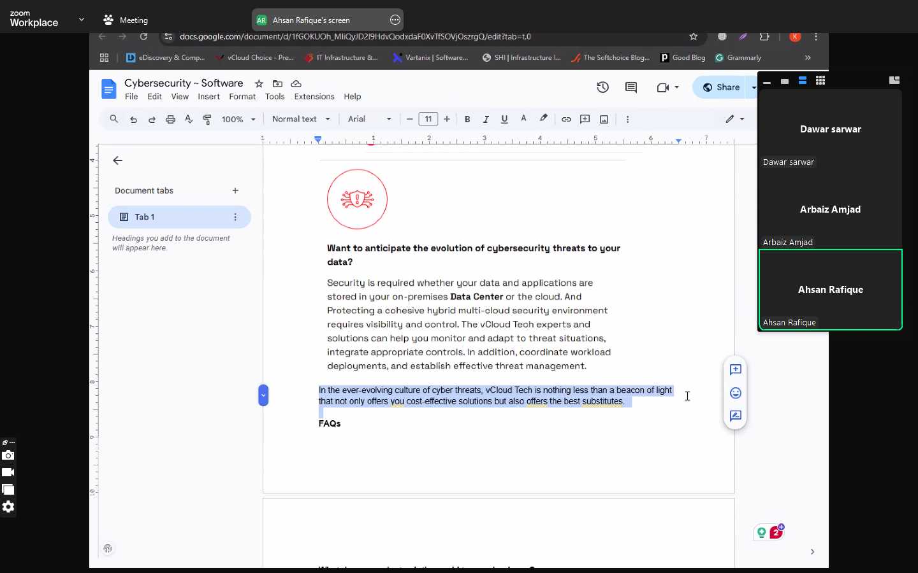Open Tab 1 options three dots
This screenshot has width=918, height=573.
235,217
